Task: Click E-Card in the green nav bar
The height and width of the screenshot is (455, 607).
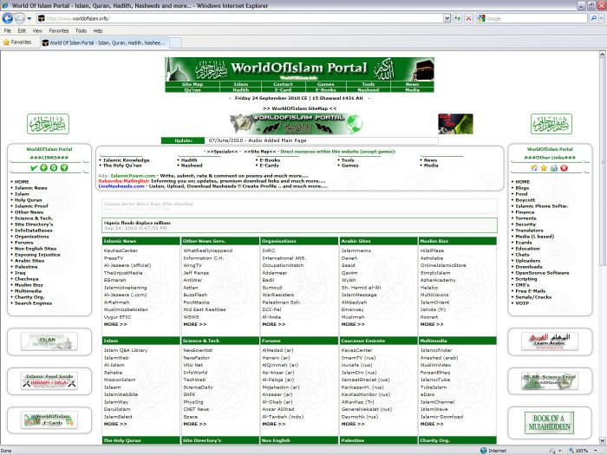Action: (283, 90)
